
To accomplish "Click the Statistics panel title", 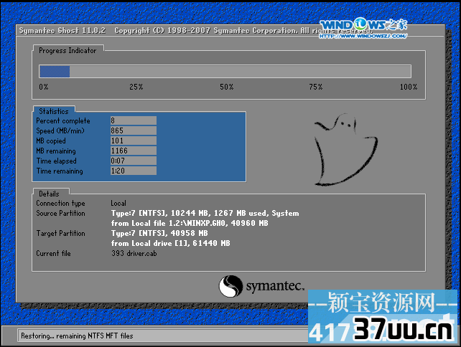I will (x=54, y=111).
